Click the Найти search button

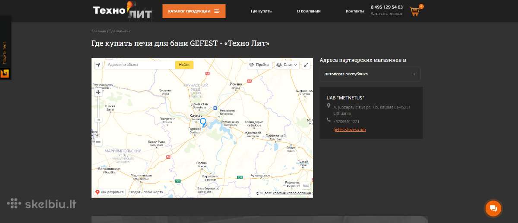click(184, 65)
